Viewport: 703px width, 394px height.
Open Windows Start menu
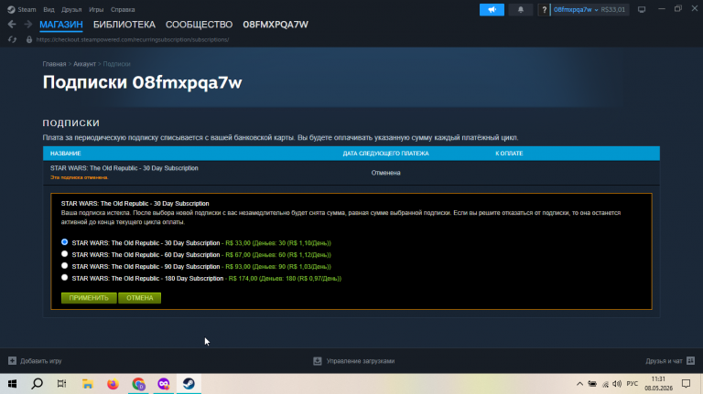pos(12,384)
